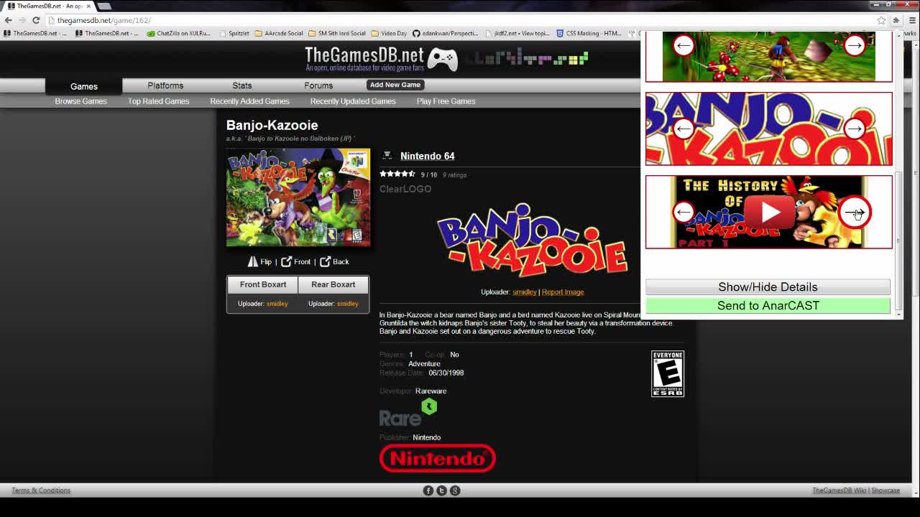Screen dimensions: 920x517
Task: Click the star rating bar
Action: pos(397,174)
